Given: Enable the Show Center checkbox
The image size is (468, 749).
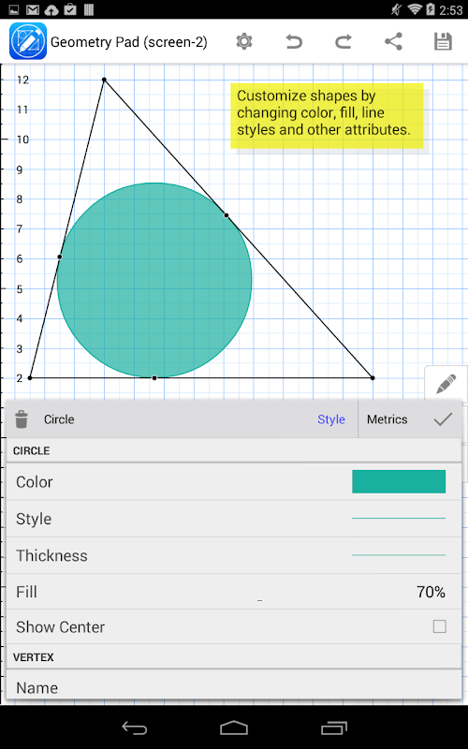Looking at the screenshot, I should tap(439, 626).
